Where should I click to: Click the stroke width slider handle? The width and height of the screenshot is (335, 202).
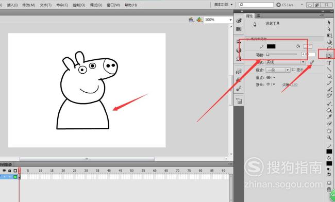tap(267, 55)
